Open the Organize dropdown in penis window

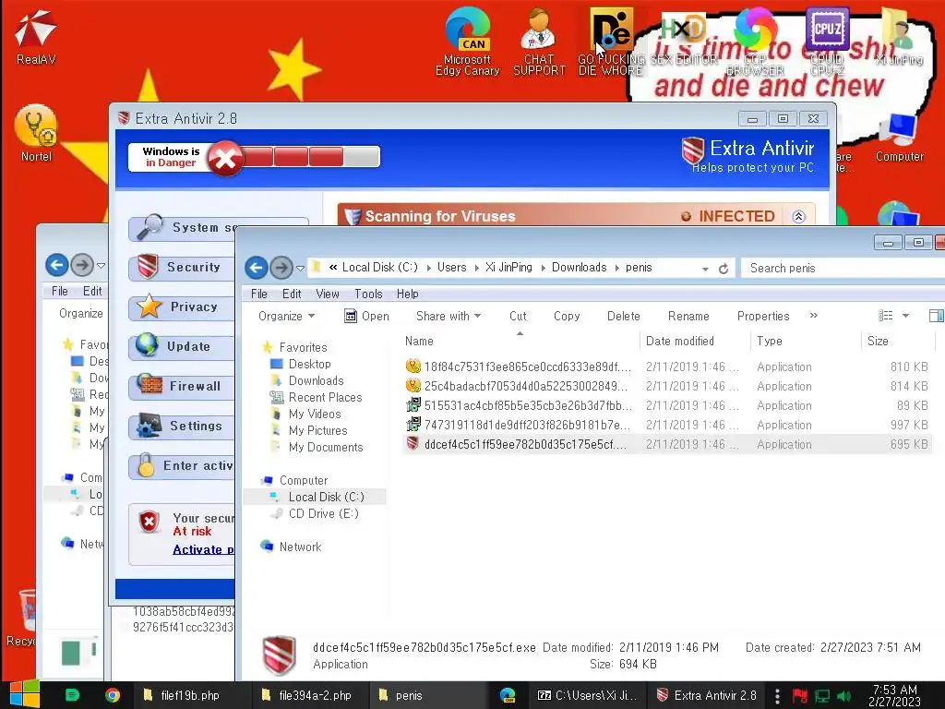(286, 316)
